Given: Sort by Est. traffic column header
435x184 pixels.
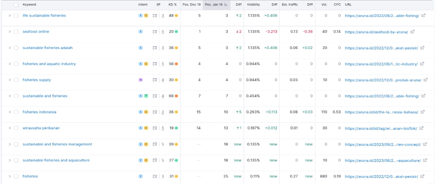Looking at the screenshot, I should click(290, 5).
